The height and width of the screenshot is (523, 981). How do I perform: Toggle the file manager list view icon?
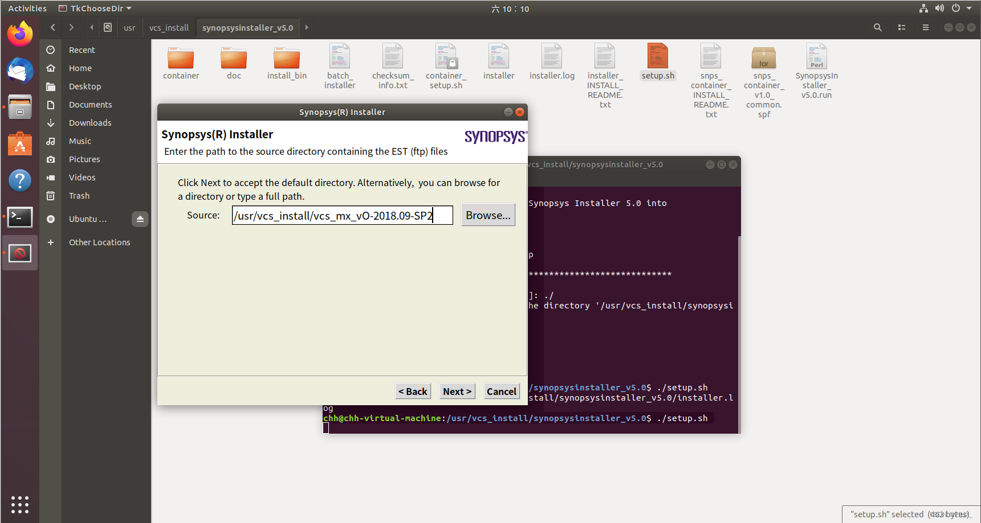point(902,27)
